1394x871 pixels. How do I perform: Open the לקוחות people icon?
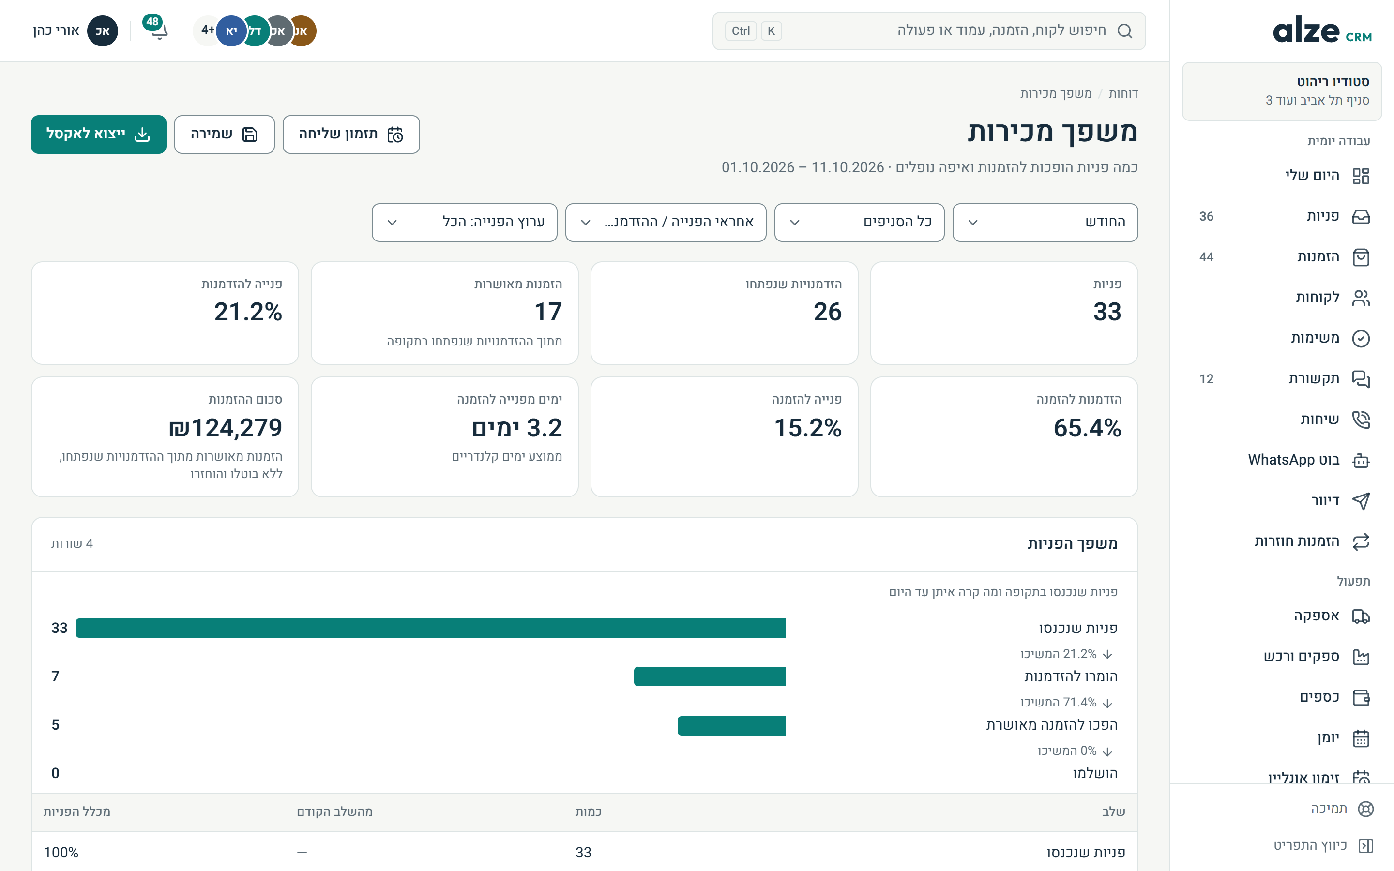(x=1361, y=298)
